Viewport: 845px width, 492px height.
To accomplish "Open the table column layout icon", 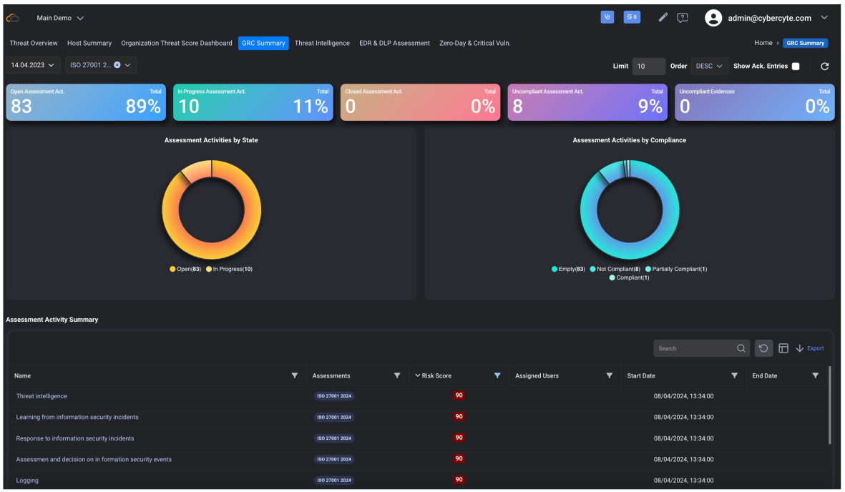I will click(x=783, y=348).
